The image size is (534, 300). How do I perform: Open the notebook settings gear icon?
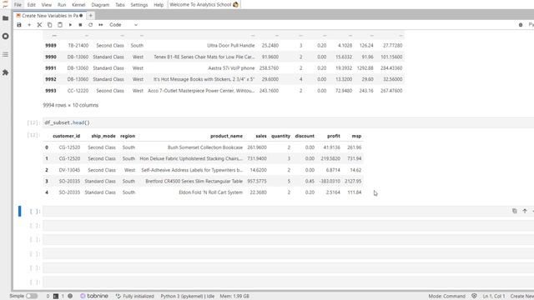[521, 25]
